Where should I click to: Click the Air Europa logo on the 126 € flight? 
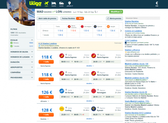coord(62,91)
